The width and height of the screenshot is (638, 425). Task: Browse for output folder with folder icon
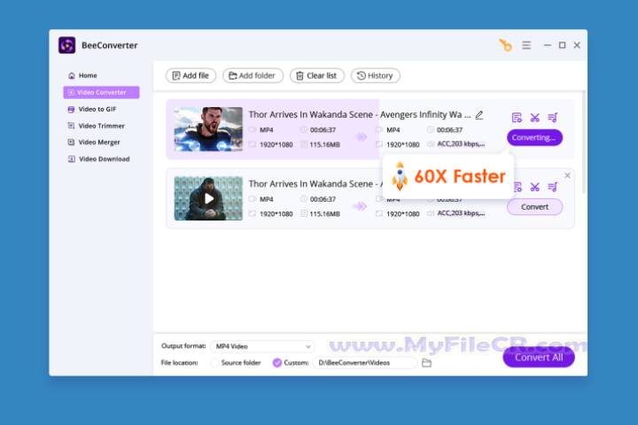(426, 363)
